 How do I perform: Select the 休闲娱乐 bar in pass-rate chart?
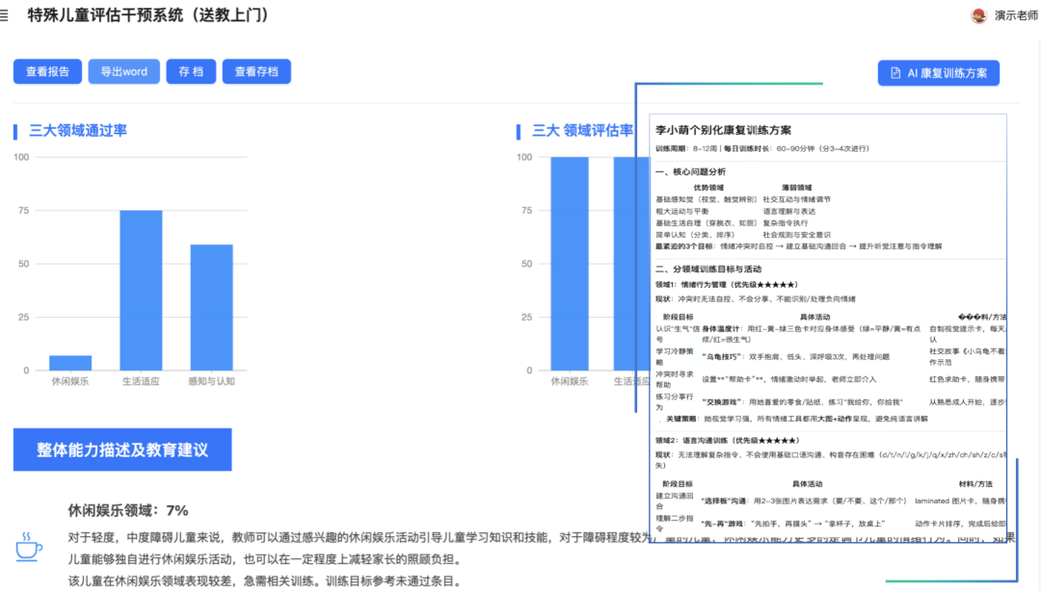70,363
